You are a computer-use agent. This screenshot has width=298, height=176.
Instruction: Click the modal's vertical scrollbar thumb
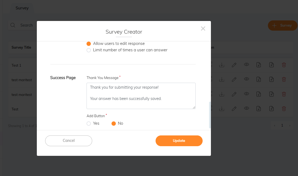(x=210, y=115)
